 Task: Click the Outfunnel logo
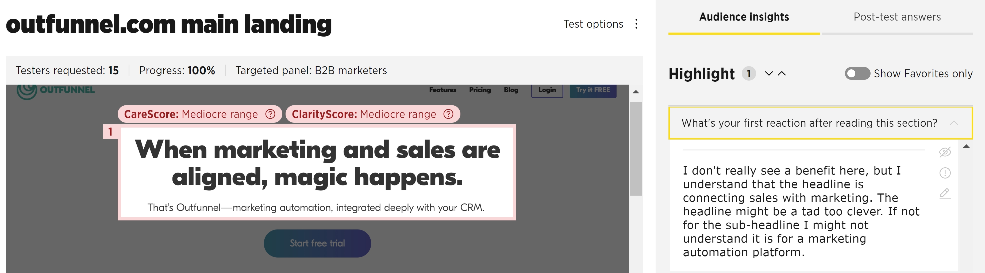(x=56, y=91)
